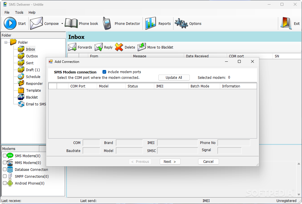Check the SMS Modems(0) checkbox
Image resolution: width=302 pixels, height=204 pixels.
click(x=5, y=155)
